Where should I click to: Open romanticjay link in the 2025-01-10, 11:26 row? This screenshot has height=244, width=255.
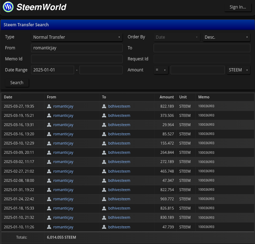click(63, 227)
